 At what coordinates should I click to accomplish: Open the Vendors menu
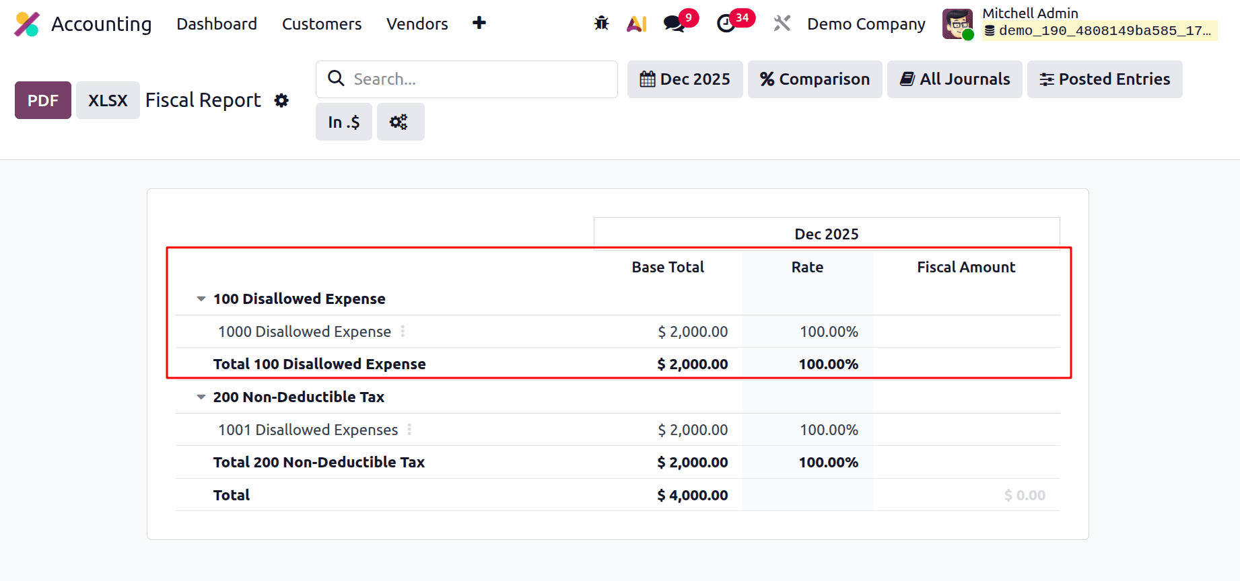(x=417, y=24)
